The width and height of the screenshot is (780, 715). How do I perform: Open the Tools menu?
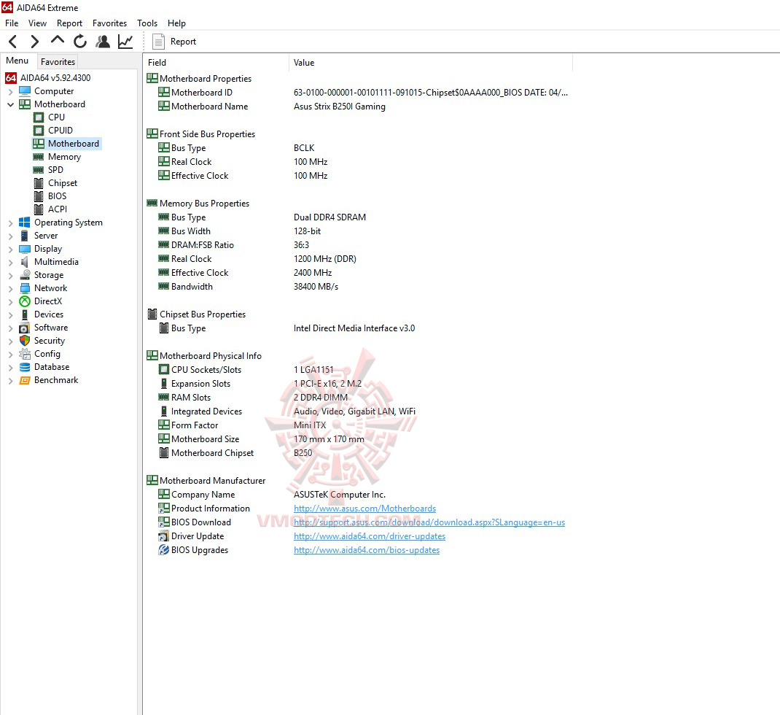pyautogui.click(x=147, y=23)
